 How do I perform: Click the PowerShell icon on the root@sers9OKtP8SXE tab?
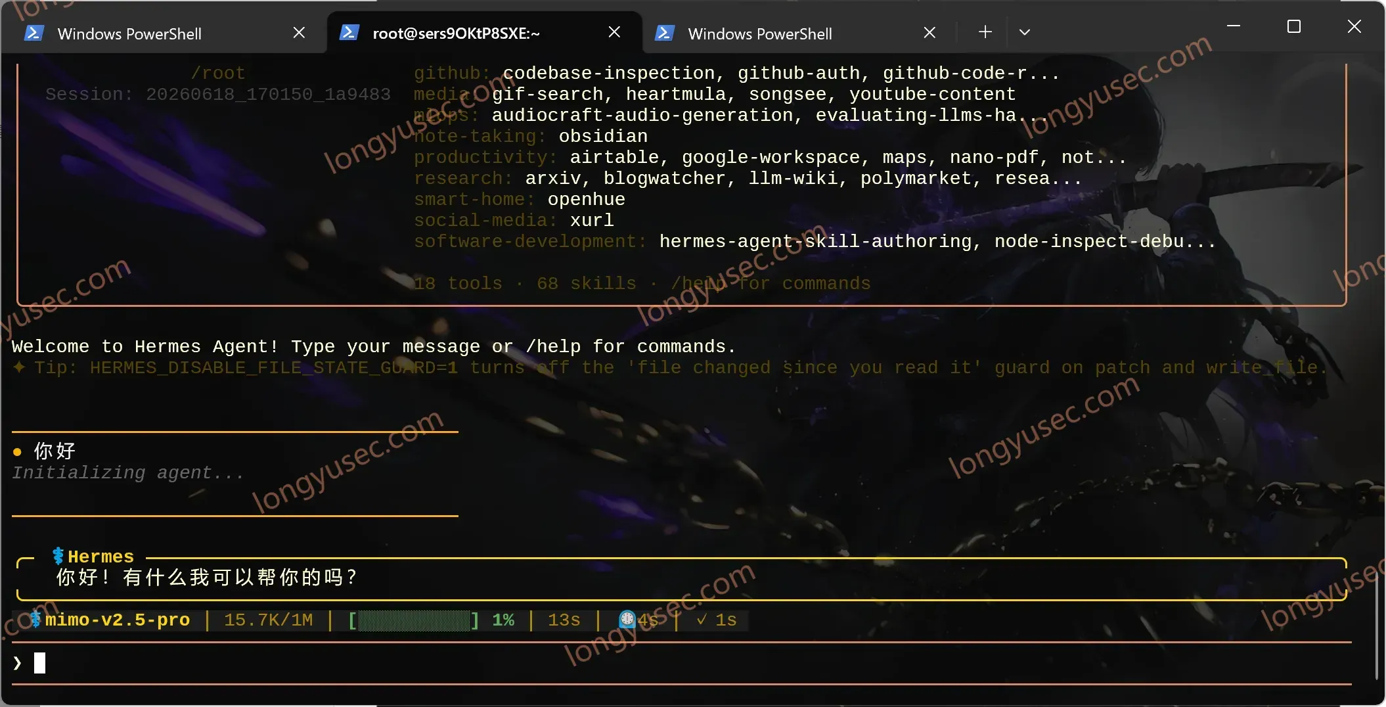click(349, 32)
